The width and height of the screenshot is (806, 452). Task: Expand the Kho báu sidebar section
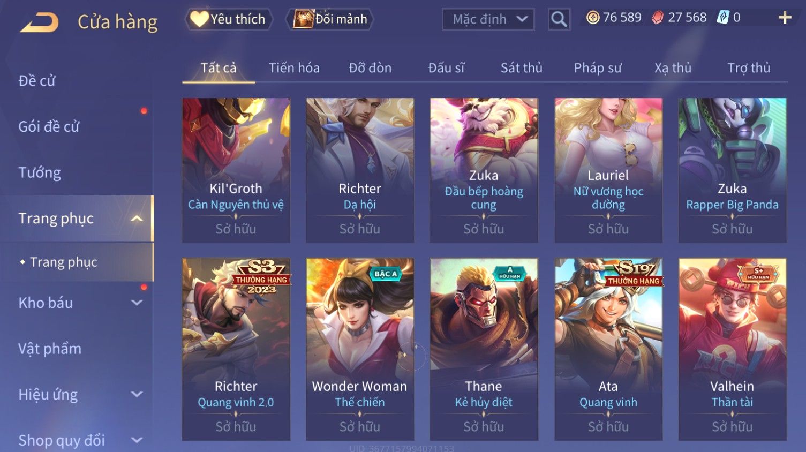click(137, 303)
